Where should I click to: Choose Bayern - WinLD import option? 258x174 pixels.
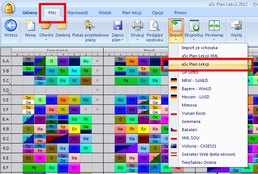(208, 89)
